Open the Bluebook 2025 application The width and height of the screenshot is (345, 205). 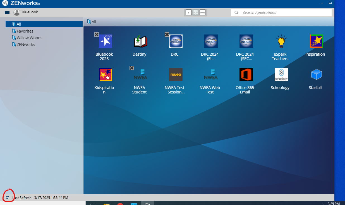[105, 41]
